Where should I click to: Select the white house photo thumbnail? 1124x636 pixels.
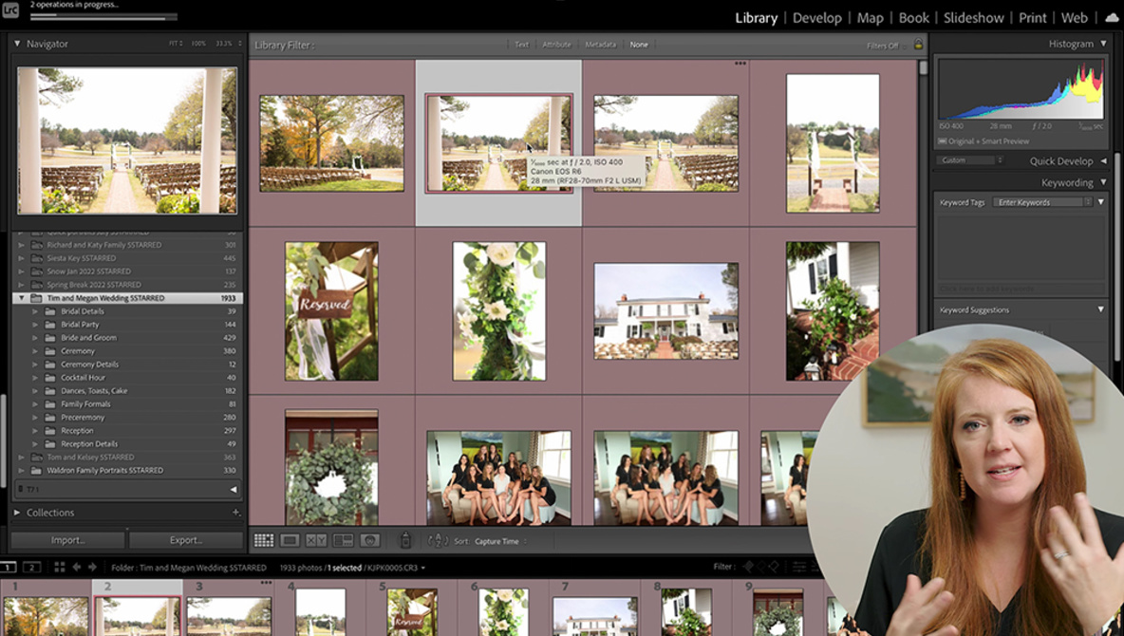click(665, 311)
